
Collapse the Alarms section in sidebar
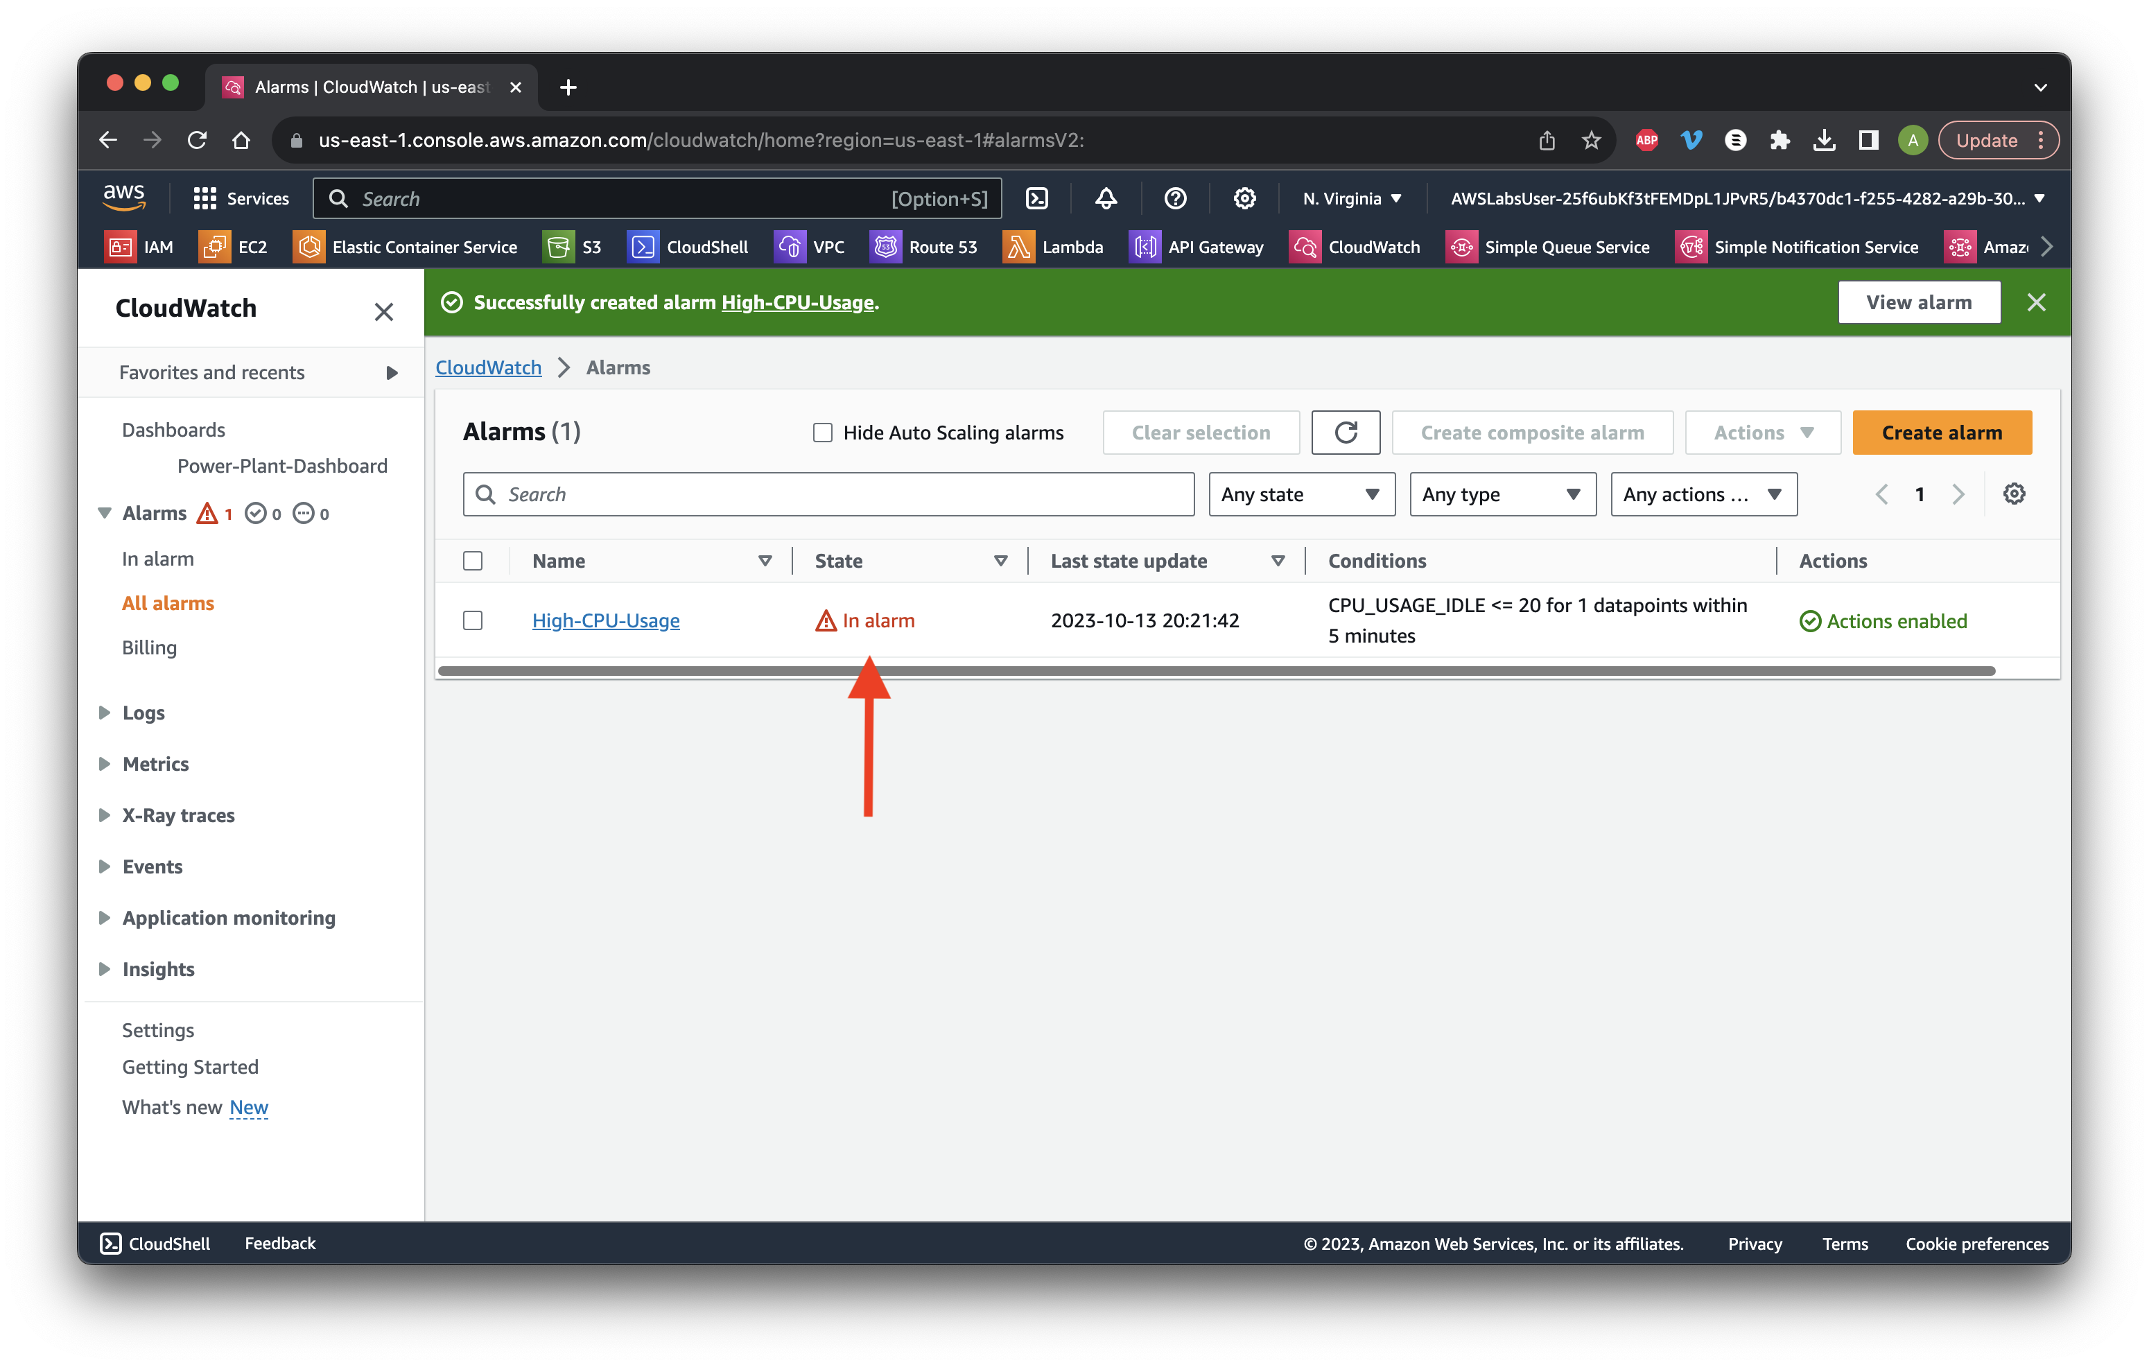105,513
